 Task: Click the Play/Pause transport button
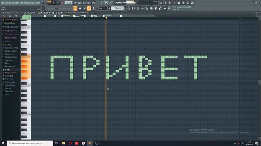pyautogui.click(x=53, y=3)
